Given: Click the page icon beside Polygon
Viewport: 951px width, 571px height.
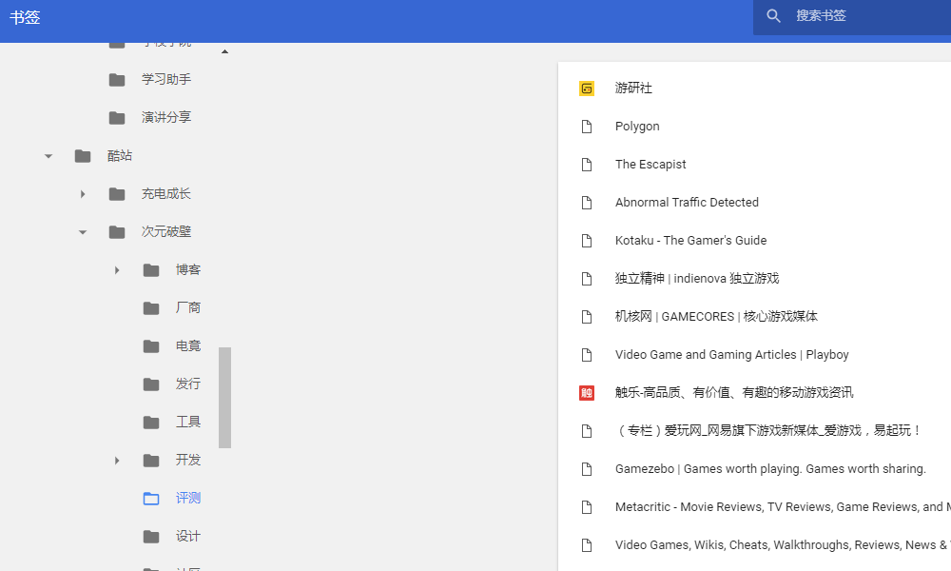Looking at the screenshot, I should click(587, 127).
